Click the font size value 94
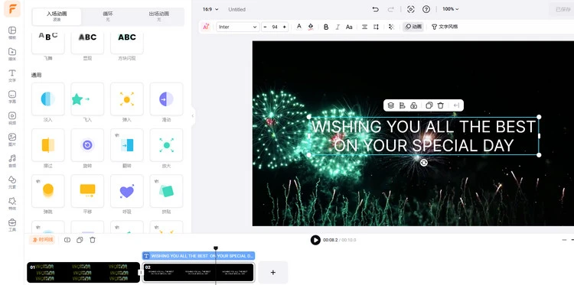The image size is (574, 285). [x=275, y=27]
